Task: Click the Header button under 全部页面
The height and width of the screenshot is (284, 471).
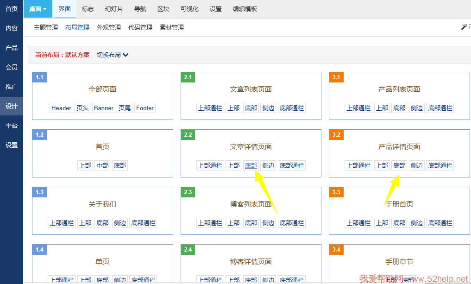Action: click(x=61, y=108)
